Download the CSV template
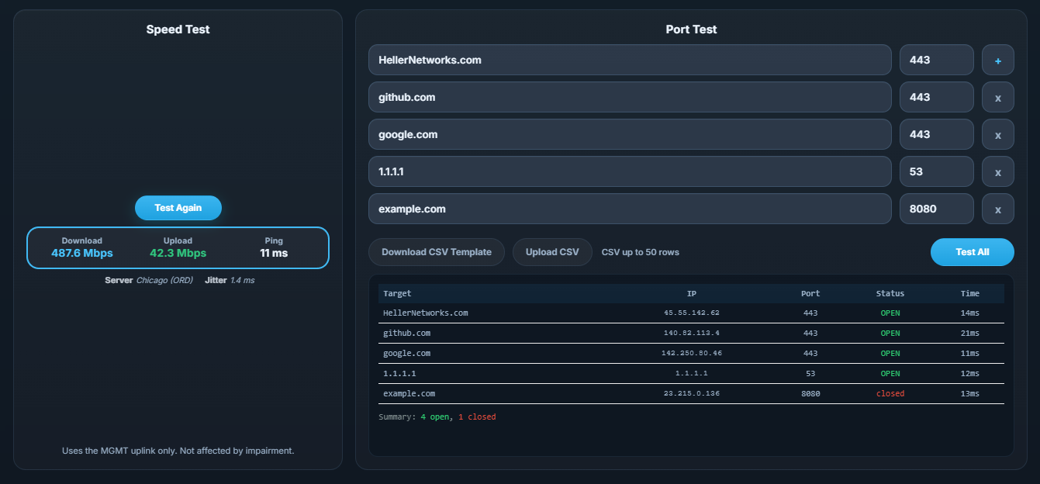1040x484 pixels. [x=437, y=252]
